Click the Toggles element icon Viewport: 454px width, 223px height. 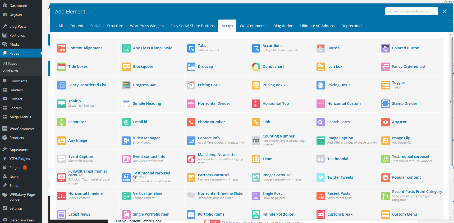[386, 85]
